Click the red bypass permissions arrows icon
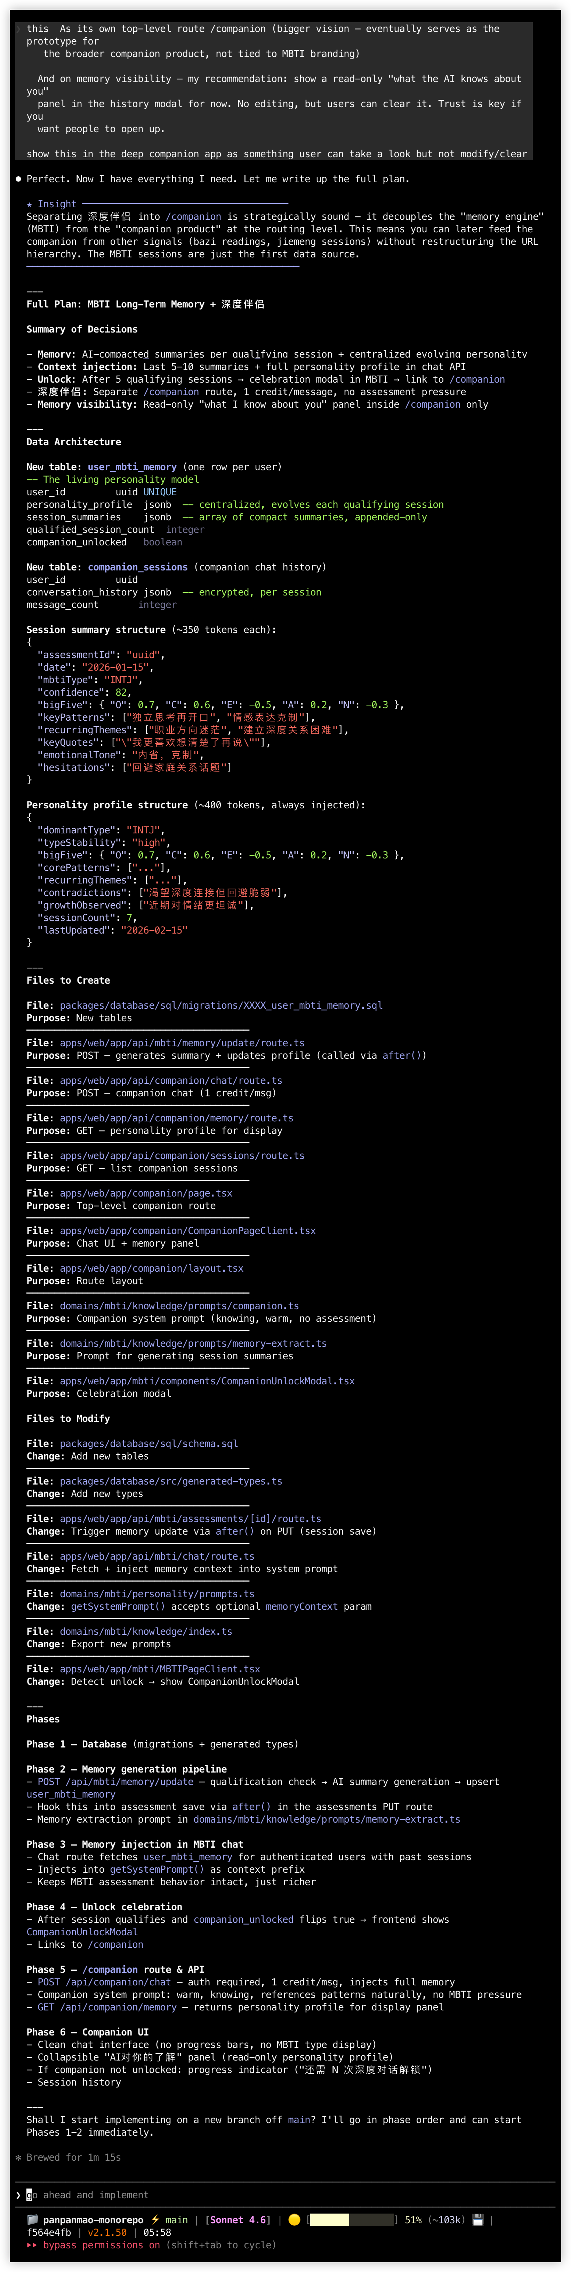 pyautogui.click(x=32, y=2245)
